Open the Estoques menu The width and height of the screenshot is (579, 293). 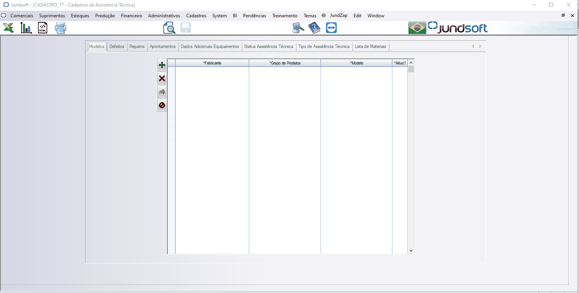(x=80, y=16)
